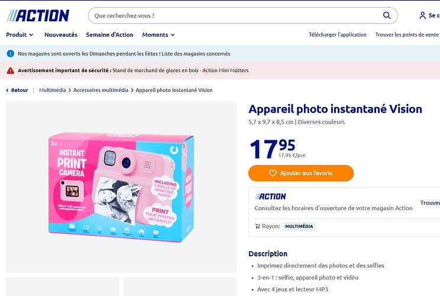Open the user account icon

[422, 15]
